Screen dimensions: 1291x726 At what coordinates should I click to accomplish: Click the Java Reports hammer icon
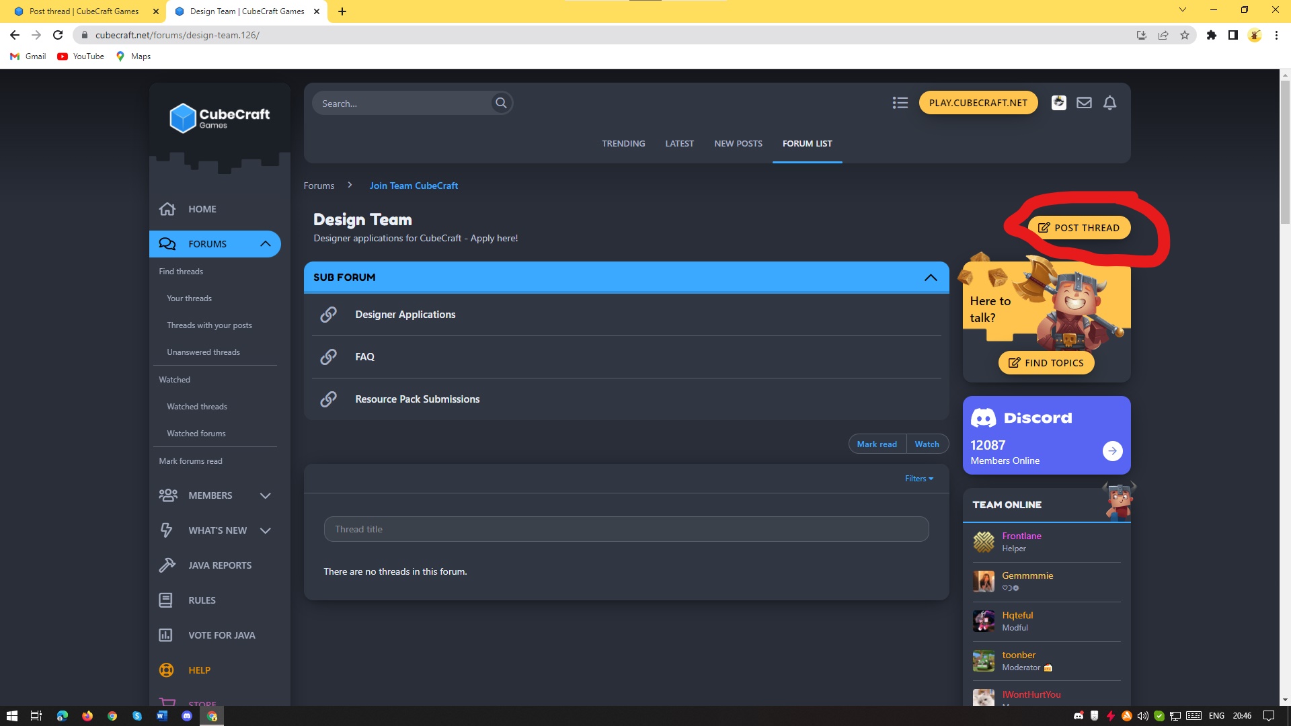point(167,565)
